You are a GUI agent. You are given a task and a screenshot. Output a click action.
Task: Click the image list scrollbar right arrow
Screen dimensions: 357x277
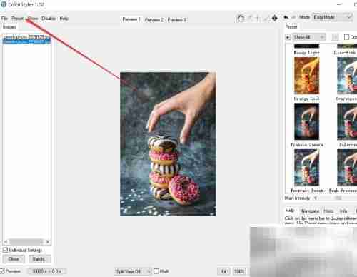48,242
